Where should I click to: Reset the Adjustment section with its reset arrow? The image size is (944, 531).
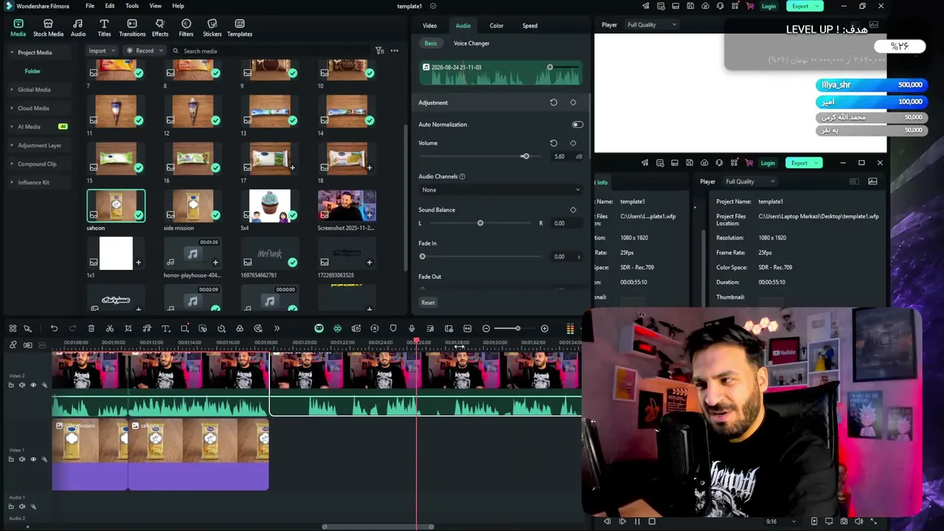point(554,103)
